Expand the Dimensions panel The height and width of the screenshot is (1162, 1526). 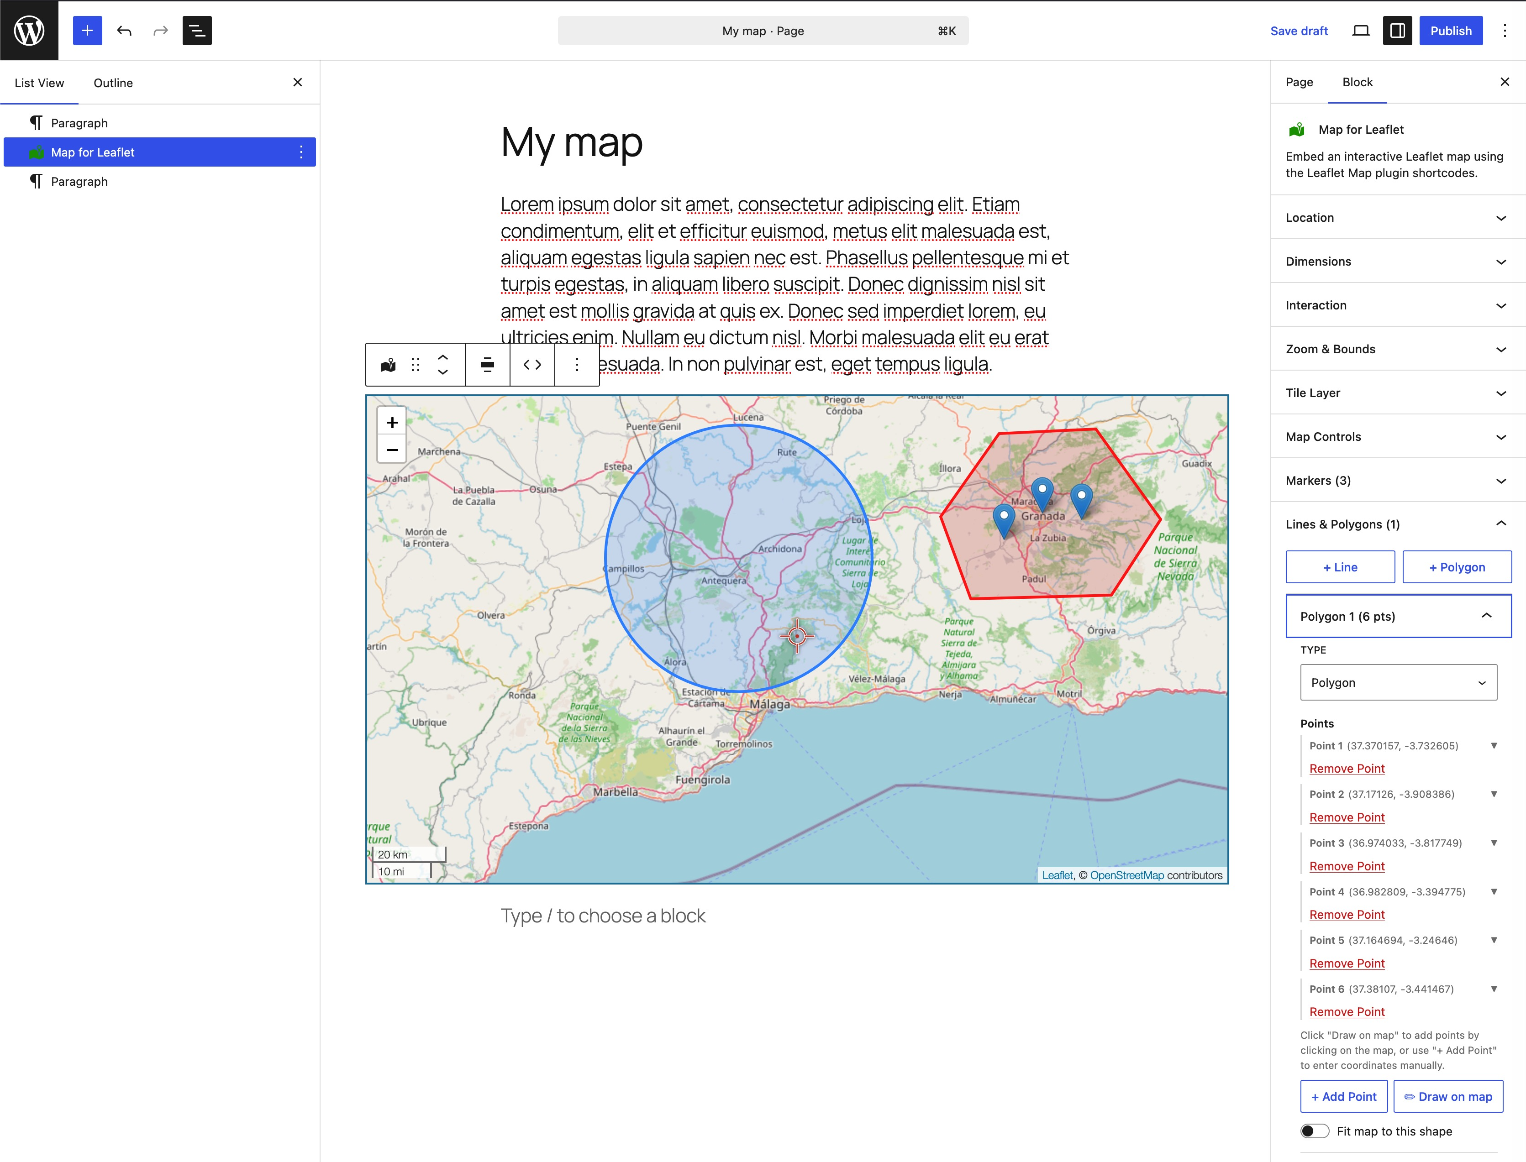click(1398, 262)
